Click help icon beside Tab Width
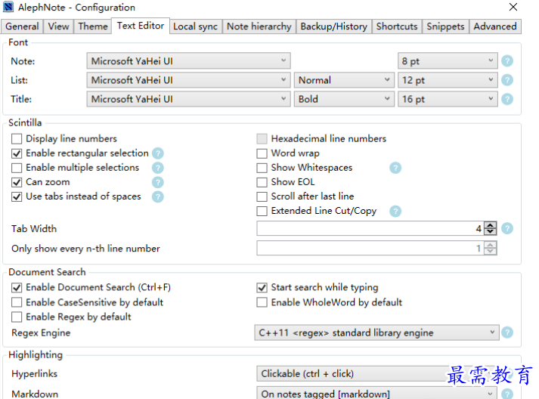 point(507,228)
